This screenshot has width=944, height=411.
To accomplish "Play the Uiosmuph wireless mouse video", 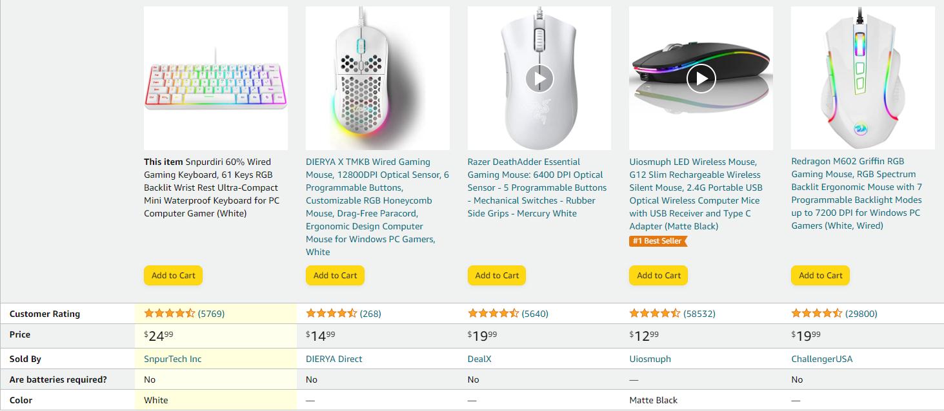I will (701, 79).
